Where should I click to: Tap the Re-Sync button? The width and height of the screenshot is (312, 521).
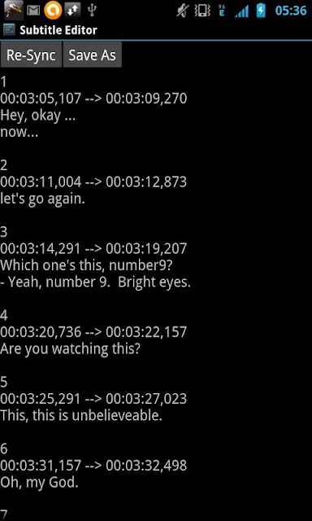click(31, 55)
